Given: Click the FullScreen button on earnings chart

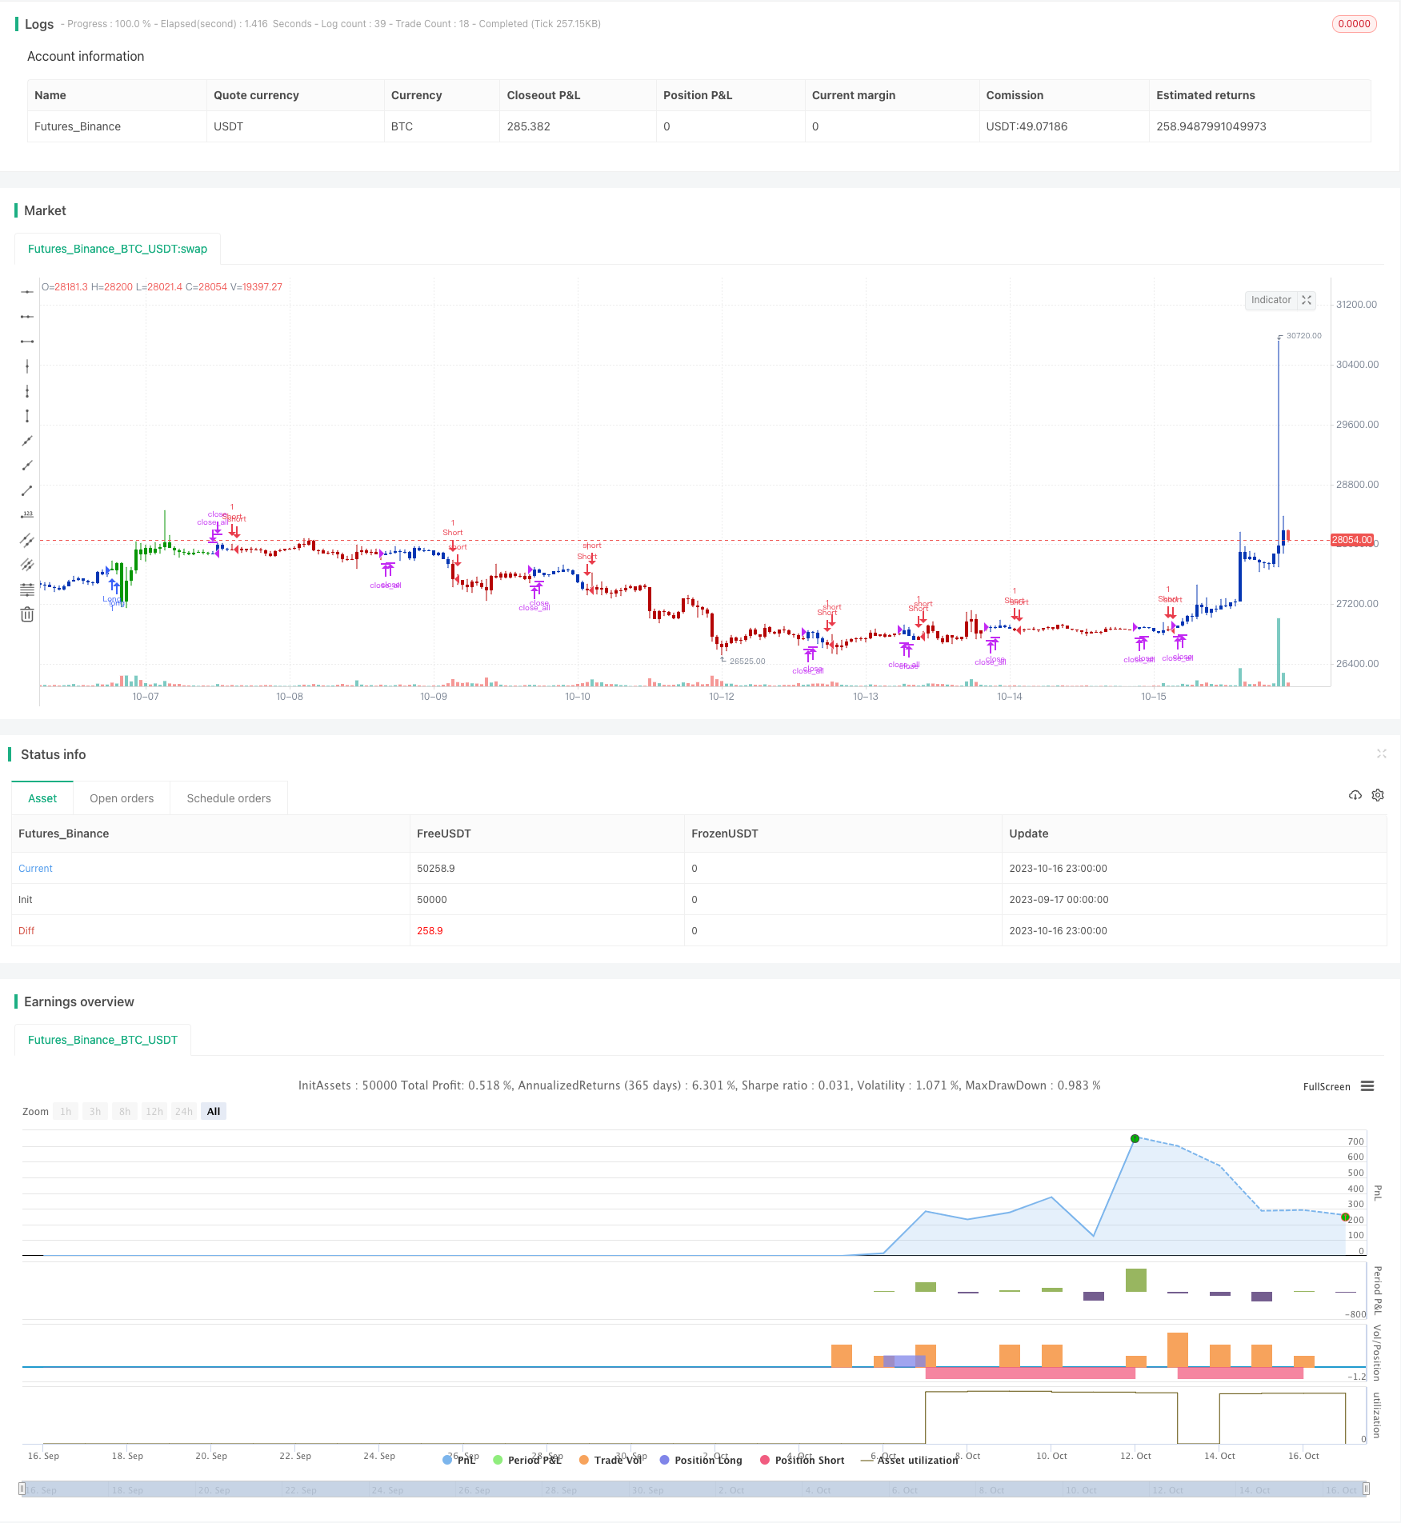Looking at the screenshot, I should (1326, 1086).
